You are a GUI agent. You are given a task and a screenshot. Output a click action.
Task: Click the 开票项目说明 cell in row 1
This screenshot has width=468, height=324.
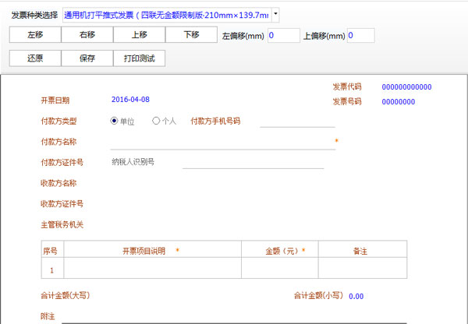click(152, 269)
